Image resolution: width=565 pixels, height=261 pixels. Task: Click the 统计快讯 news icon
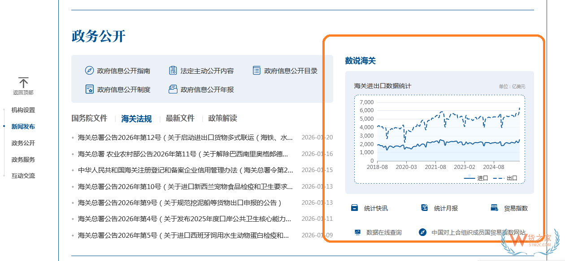354,207
